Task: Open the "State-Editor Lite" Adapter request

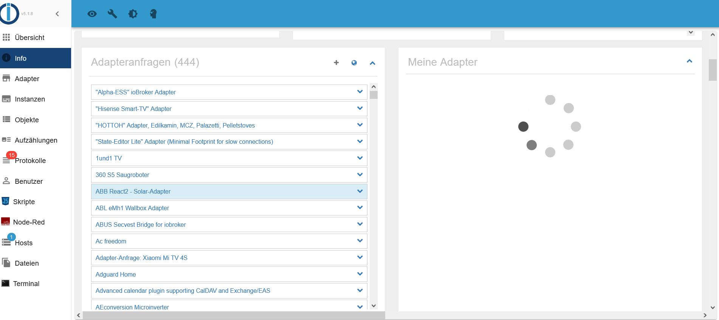Action: coord(229,142)
